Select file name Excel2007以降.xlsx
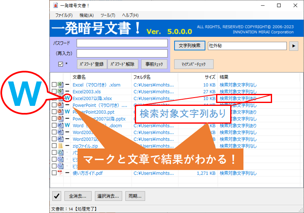This screenshot has width=304, height=213. [x=92, y=98]
